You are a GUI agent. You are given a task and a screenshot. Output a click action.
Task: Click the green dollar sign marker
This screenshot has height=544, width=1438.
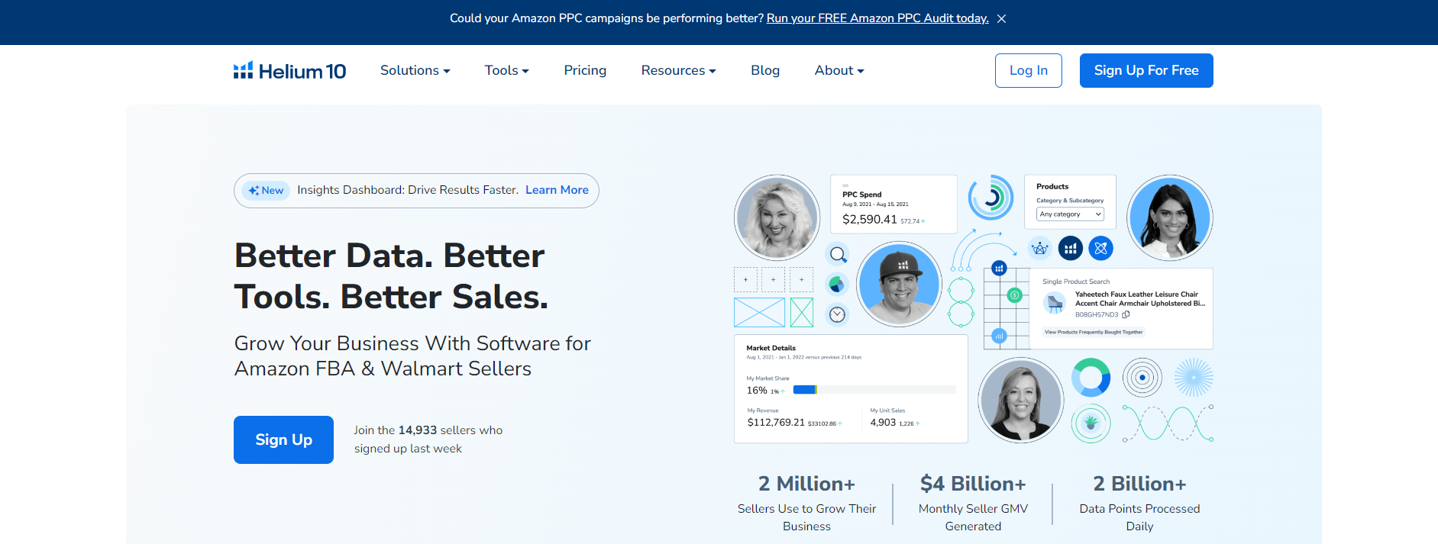point(1015,295)
